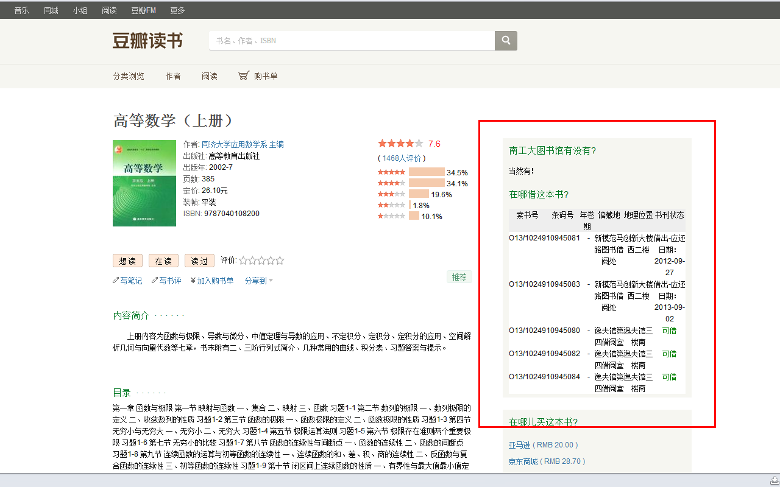The width and height of the screenshot is (780, 487).
Task: Click the 当然有! answer text
Action: coord(522,171)
